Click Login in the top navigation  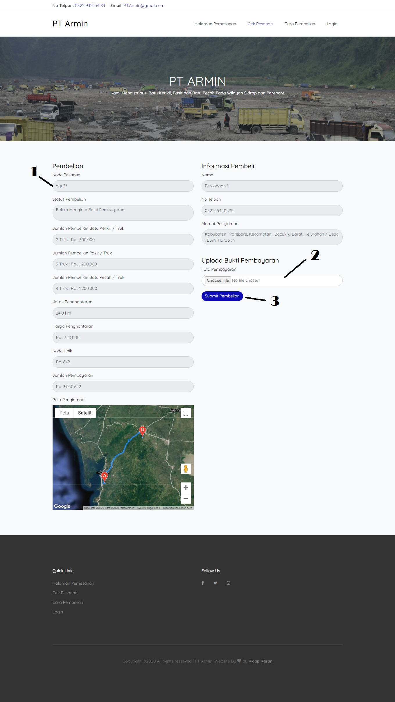tap(332, 24)
